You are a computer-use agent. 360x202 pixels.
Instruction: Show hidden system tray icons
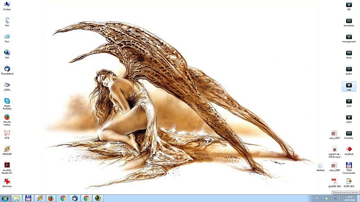coord(322,198)
